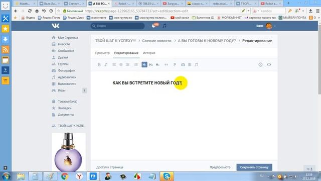Toggle bold formatting in the wiki editor
Image resolution: width=321 pixels, height=181 pixels.
(x=99, y=65)
